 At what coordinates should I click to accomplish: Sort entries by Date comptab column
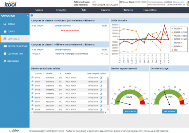[x=93, y=74]
